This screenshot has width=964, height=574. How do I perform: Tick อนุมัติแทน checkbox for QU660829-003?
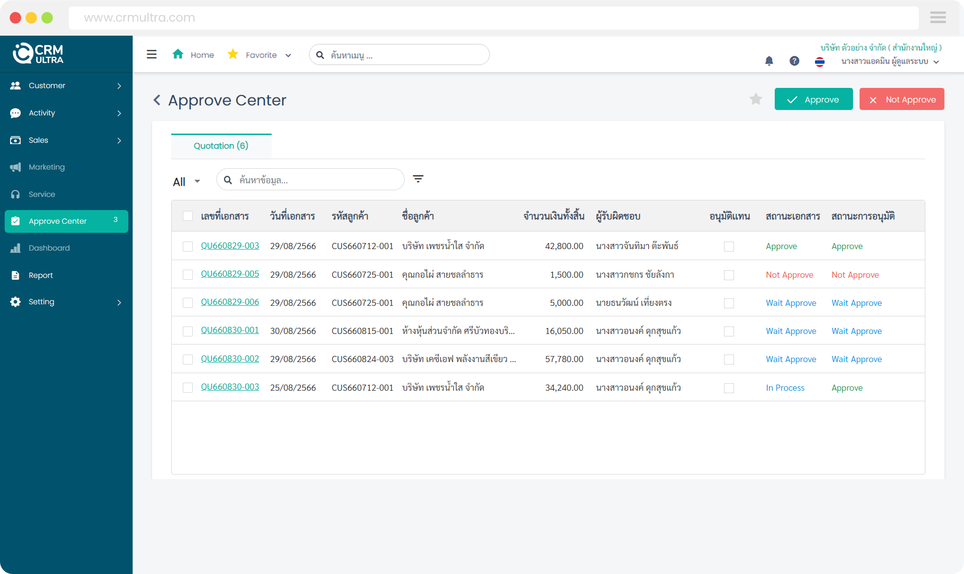click(x=729, y=246)
